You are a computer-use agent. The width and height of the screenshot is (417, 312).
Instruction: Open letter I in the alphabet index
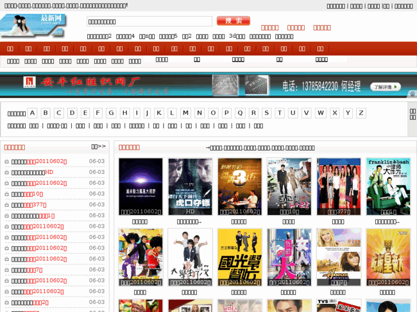point(137,113)
